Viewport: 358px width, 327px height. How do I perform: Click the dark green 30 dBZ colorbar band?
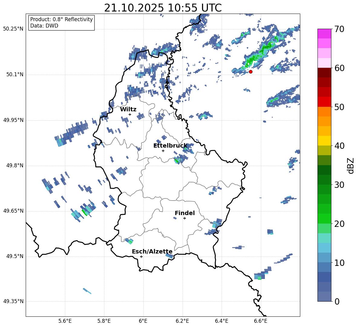(x=324, y=180)
